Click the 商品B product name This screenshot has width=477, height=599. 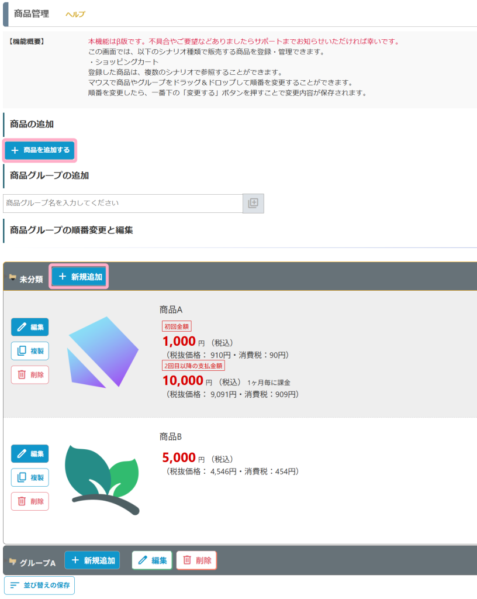[x=171, y=436]
